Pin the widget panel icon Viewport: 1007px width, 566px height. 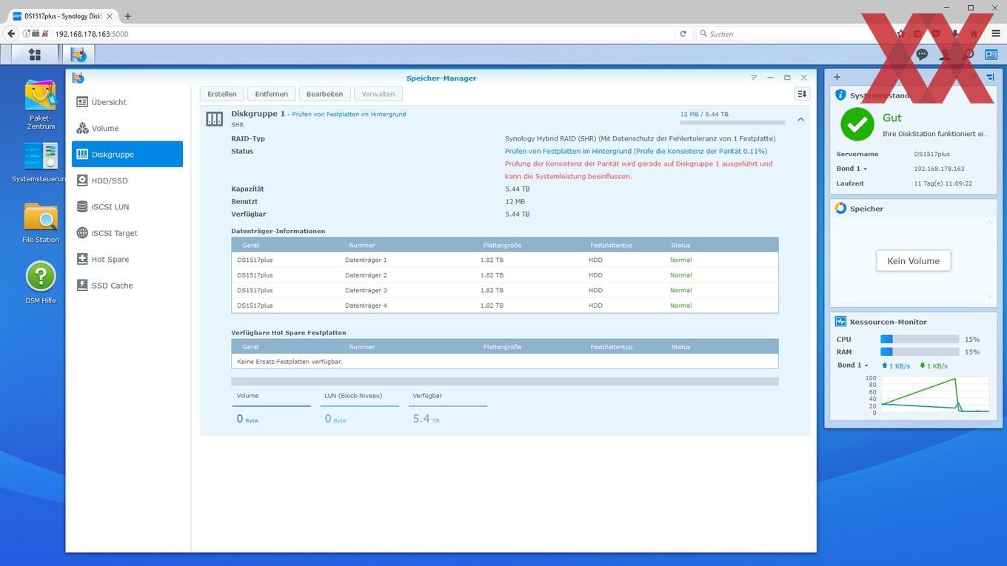point(990,77)
